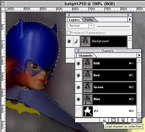Screen dimensions: 145x132
Task: Click the Layers palette zoom box icon
Action: tap(128, 15)
